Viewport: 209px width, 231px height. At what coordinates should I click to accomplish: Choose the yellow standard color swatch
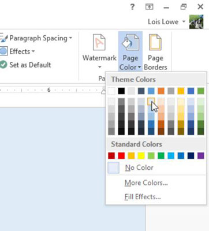click(141, 155)
